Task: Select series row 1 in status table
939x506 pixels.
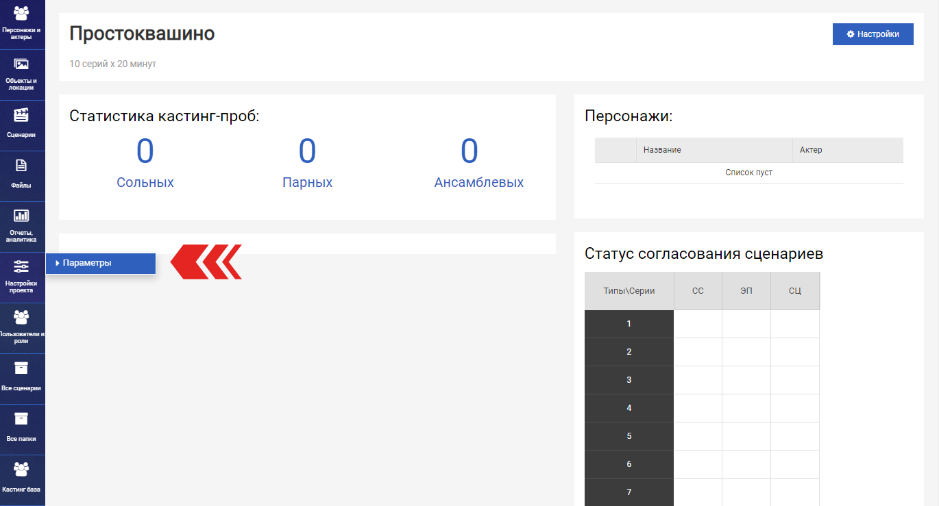Action: click(x=629, y=324)
